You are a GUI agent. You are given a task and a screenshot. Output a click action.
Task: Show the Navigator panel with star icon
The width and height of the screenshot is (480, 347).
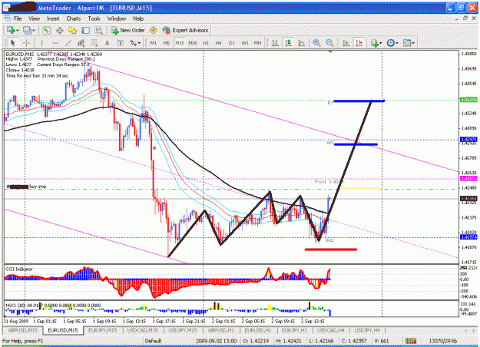click(x=72, y=30)
